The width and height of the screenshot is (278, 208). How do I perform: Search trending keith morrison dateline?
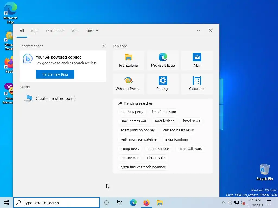point(138,139)
